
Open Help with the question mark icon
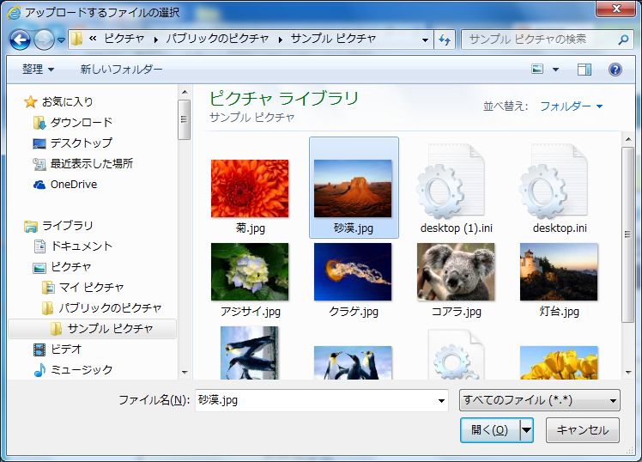pyautogui.click(x=615, y=70)
